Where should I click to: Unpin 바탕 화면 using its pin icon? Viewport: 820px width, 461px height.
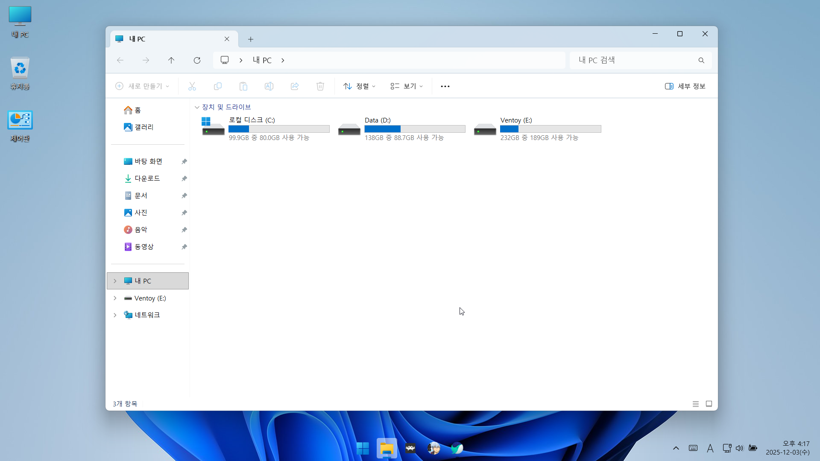(184, 161)
